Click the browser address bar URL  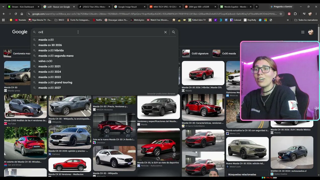154,14
